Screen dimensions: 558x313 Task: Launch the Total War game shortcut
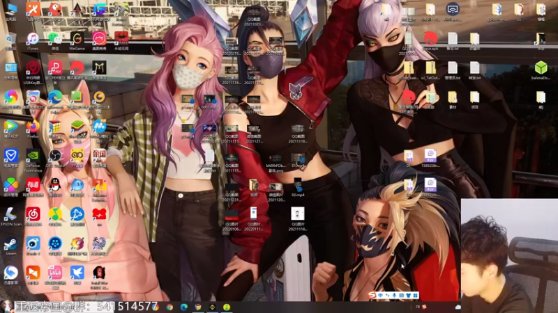pos(99,273)
